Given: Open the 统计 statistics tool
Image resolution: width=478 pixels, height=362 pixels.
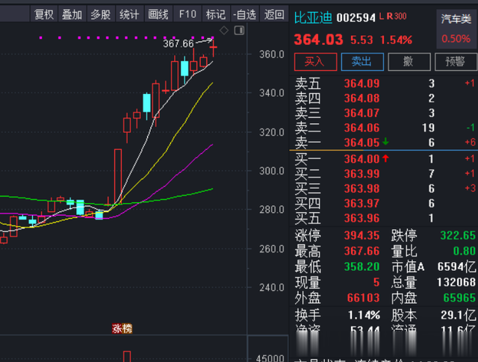Looking at the screenshot, I should pos(129,14).
